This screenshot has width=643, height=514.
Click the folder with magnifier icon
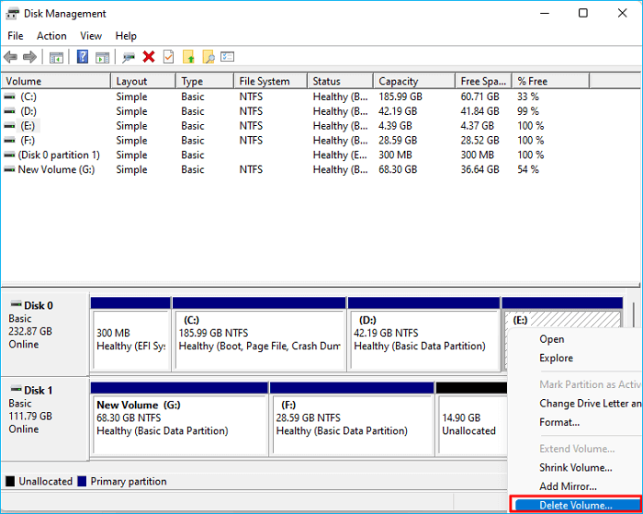click(208, 57)
